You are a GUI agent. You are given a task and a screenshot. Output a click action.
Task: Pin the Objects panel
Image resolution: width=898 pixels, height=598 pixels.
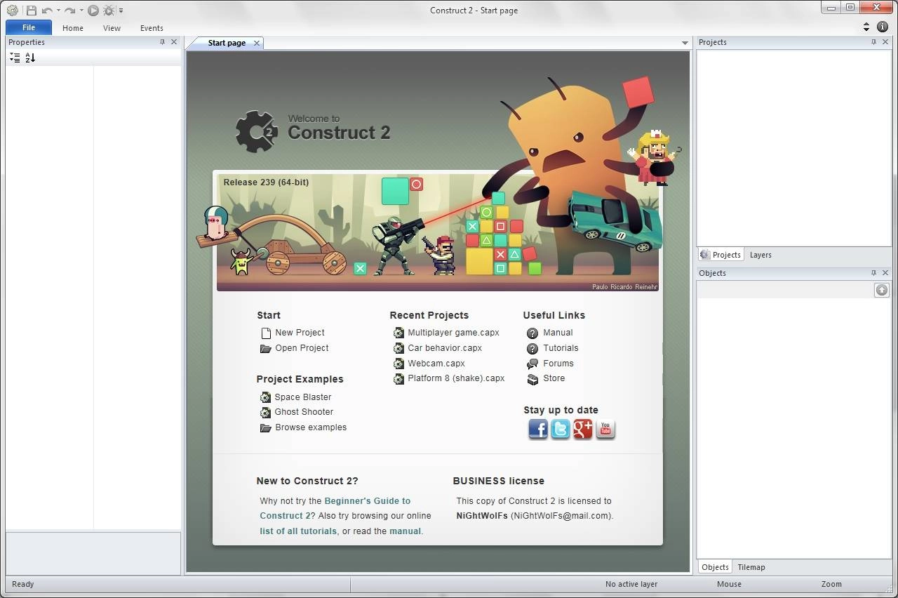pyautogui.click(x=873, y=273)
